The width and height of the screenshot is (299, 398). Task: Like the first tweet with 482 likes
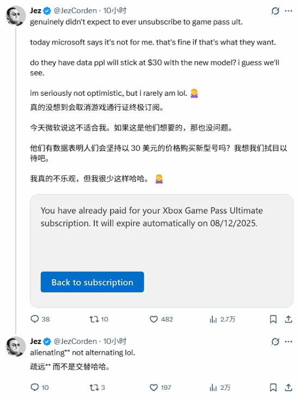[161, 319]
